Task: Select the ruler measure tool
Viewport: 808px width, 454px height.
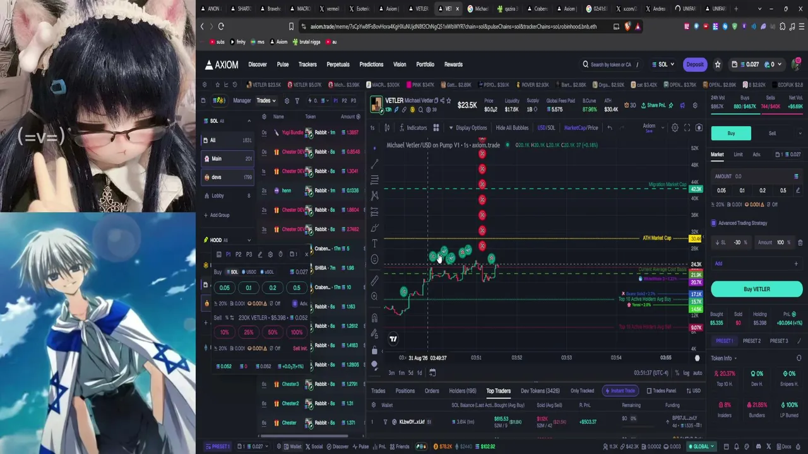Action: [374, 280]
